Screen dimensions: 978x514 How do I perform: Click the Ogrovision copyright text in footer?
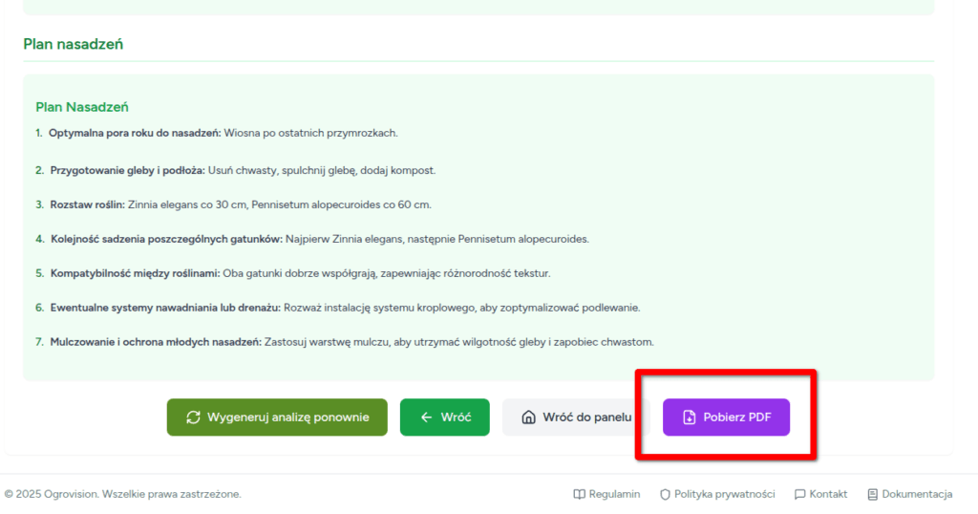coord(122,494)
